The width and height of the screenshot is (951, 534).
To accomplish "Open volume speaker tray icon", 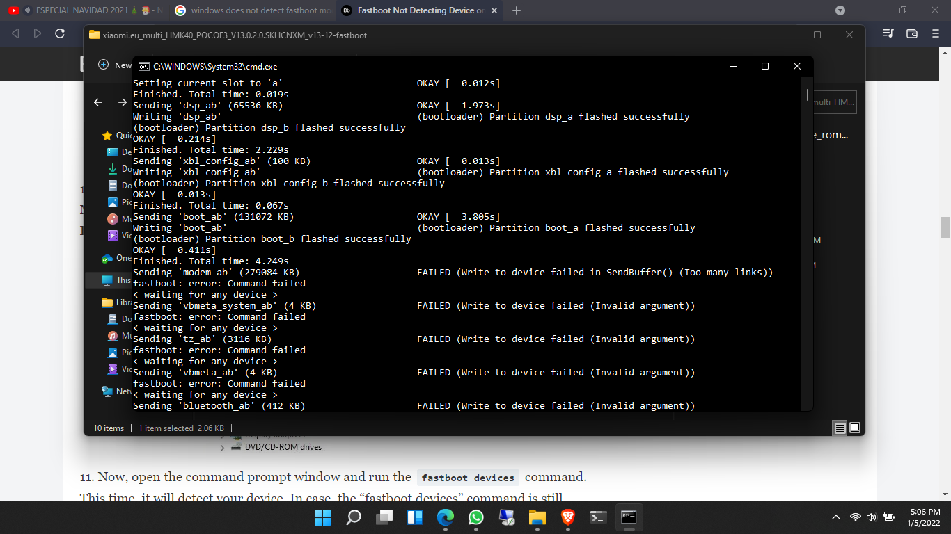I will (871, 517).
